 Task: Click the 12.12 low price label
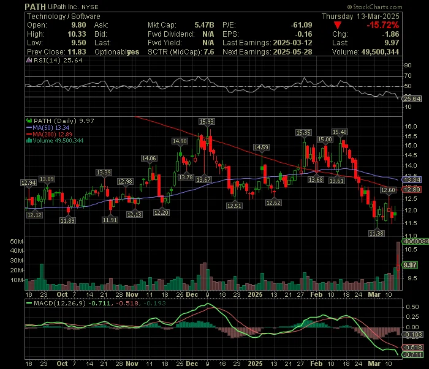34,215
